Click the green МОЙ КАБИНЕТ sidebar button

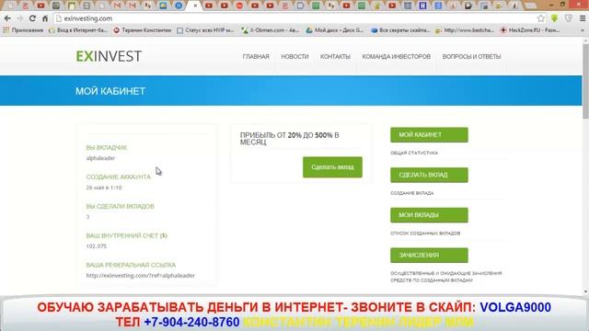point(429,135)
